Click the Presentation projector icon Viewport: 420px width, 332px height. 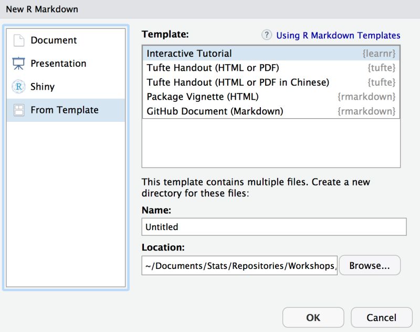pyautogui.click(x=18, y=63)
